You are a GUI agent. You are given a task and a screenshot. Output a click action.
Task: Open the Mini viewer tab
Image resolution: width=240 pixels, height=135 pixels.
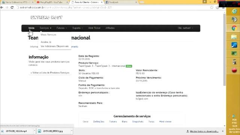(x=165, y=121)
